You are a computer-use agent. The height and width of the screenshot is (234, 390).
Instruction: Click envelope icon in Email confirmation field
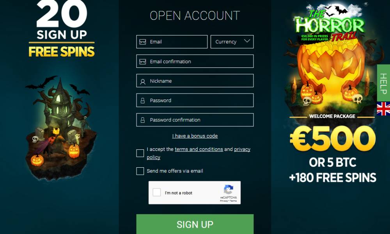(142, 61)
